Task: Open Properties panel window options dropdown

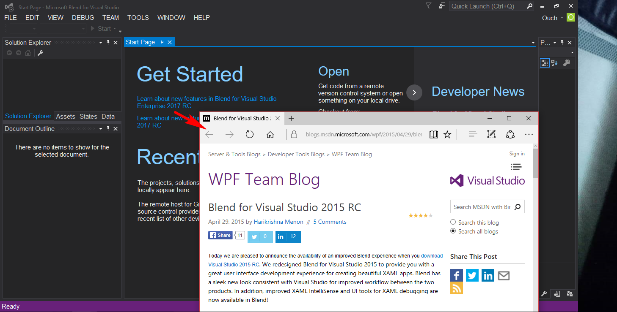Action: (x=555, y=43)
